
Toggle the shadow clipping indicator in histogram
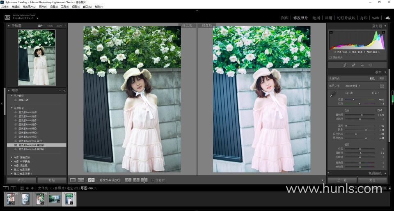[x=331, y=33]
